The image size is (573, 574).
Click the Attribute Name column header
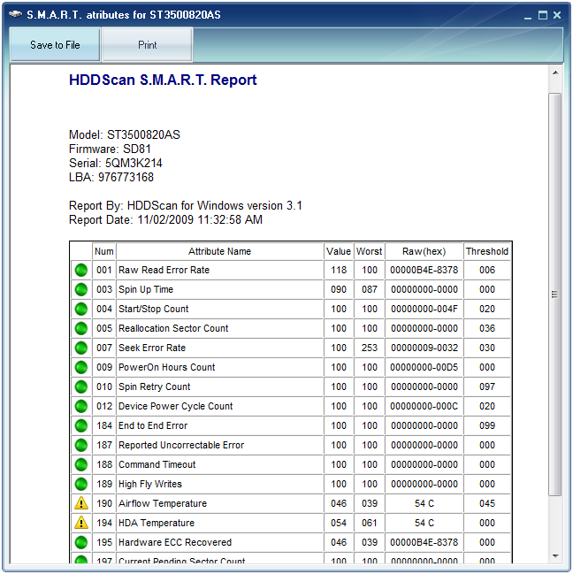coord(219,251)
